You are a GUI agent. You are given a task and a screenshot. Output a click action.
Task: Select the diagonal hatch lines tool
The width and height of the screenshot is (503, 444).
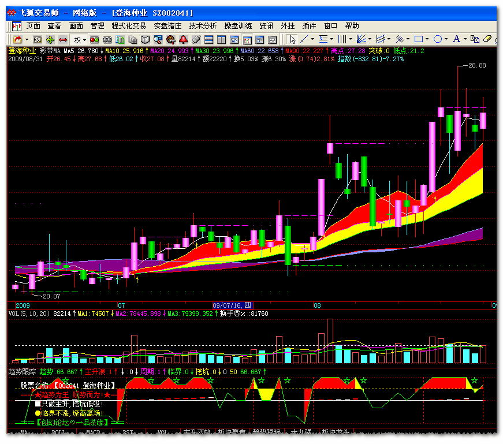(400, 39)
